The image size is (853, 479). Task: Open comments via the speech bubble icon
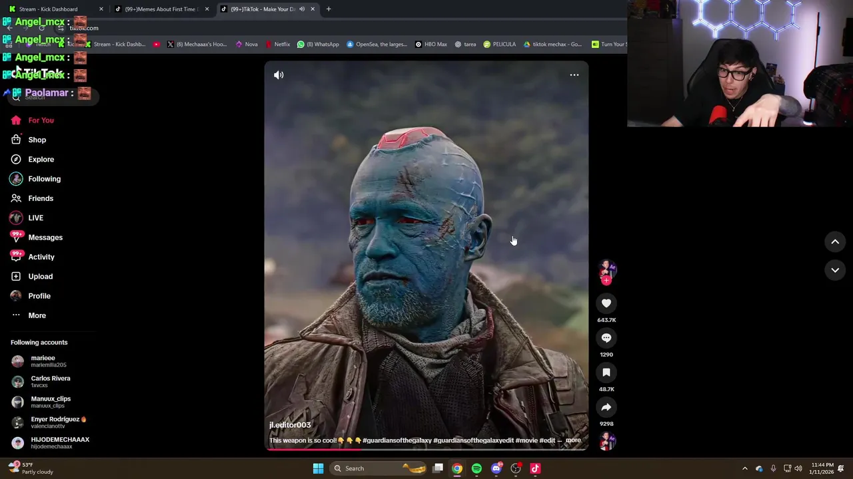(606, 338)
